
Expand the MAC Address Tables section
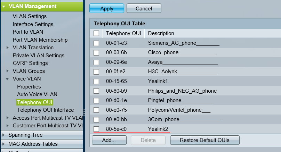tap(3, 144)
